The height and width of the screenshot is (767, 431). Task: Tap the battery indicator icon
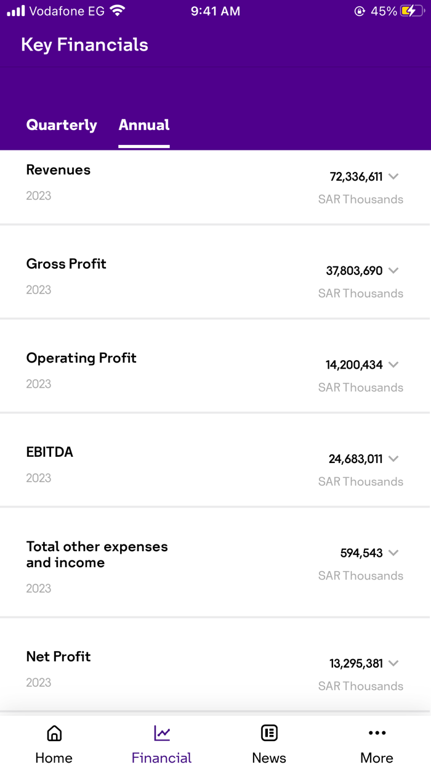tap(411, 10)
